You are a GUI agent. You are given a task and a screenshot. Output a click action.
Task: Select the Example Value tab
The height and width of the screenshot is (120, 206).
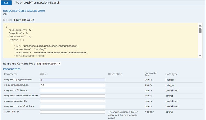click(24, 20)
